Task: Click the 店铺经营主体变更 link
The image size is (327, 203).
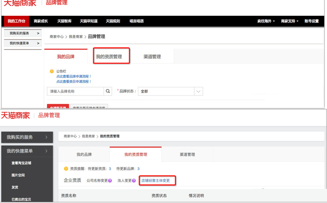Action: [x=156, y=181]
